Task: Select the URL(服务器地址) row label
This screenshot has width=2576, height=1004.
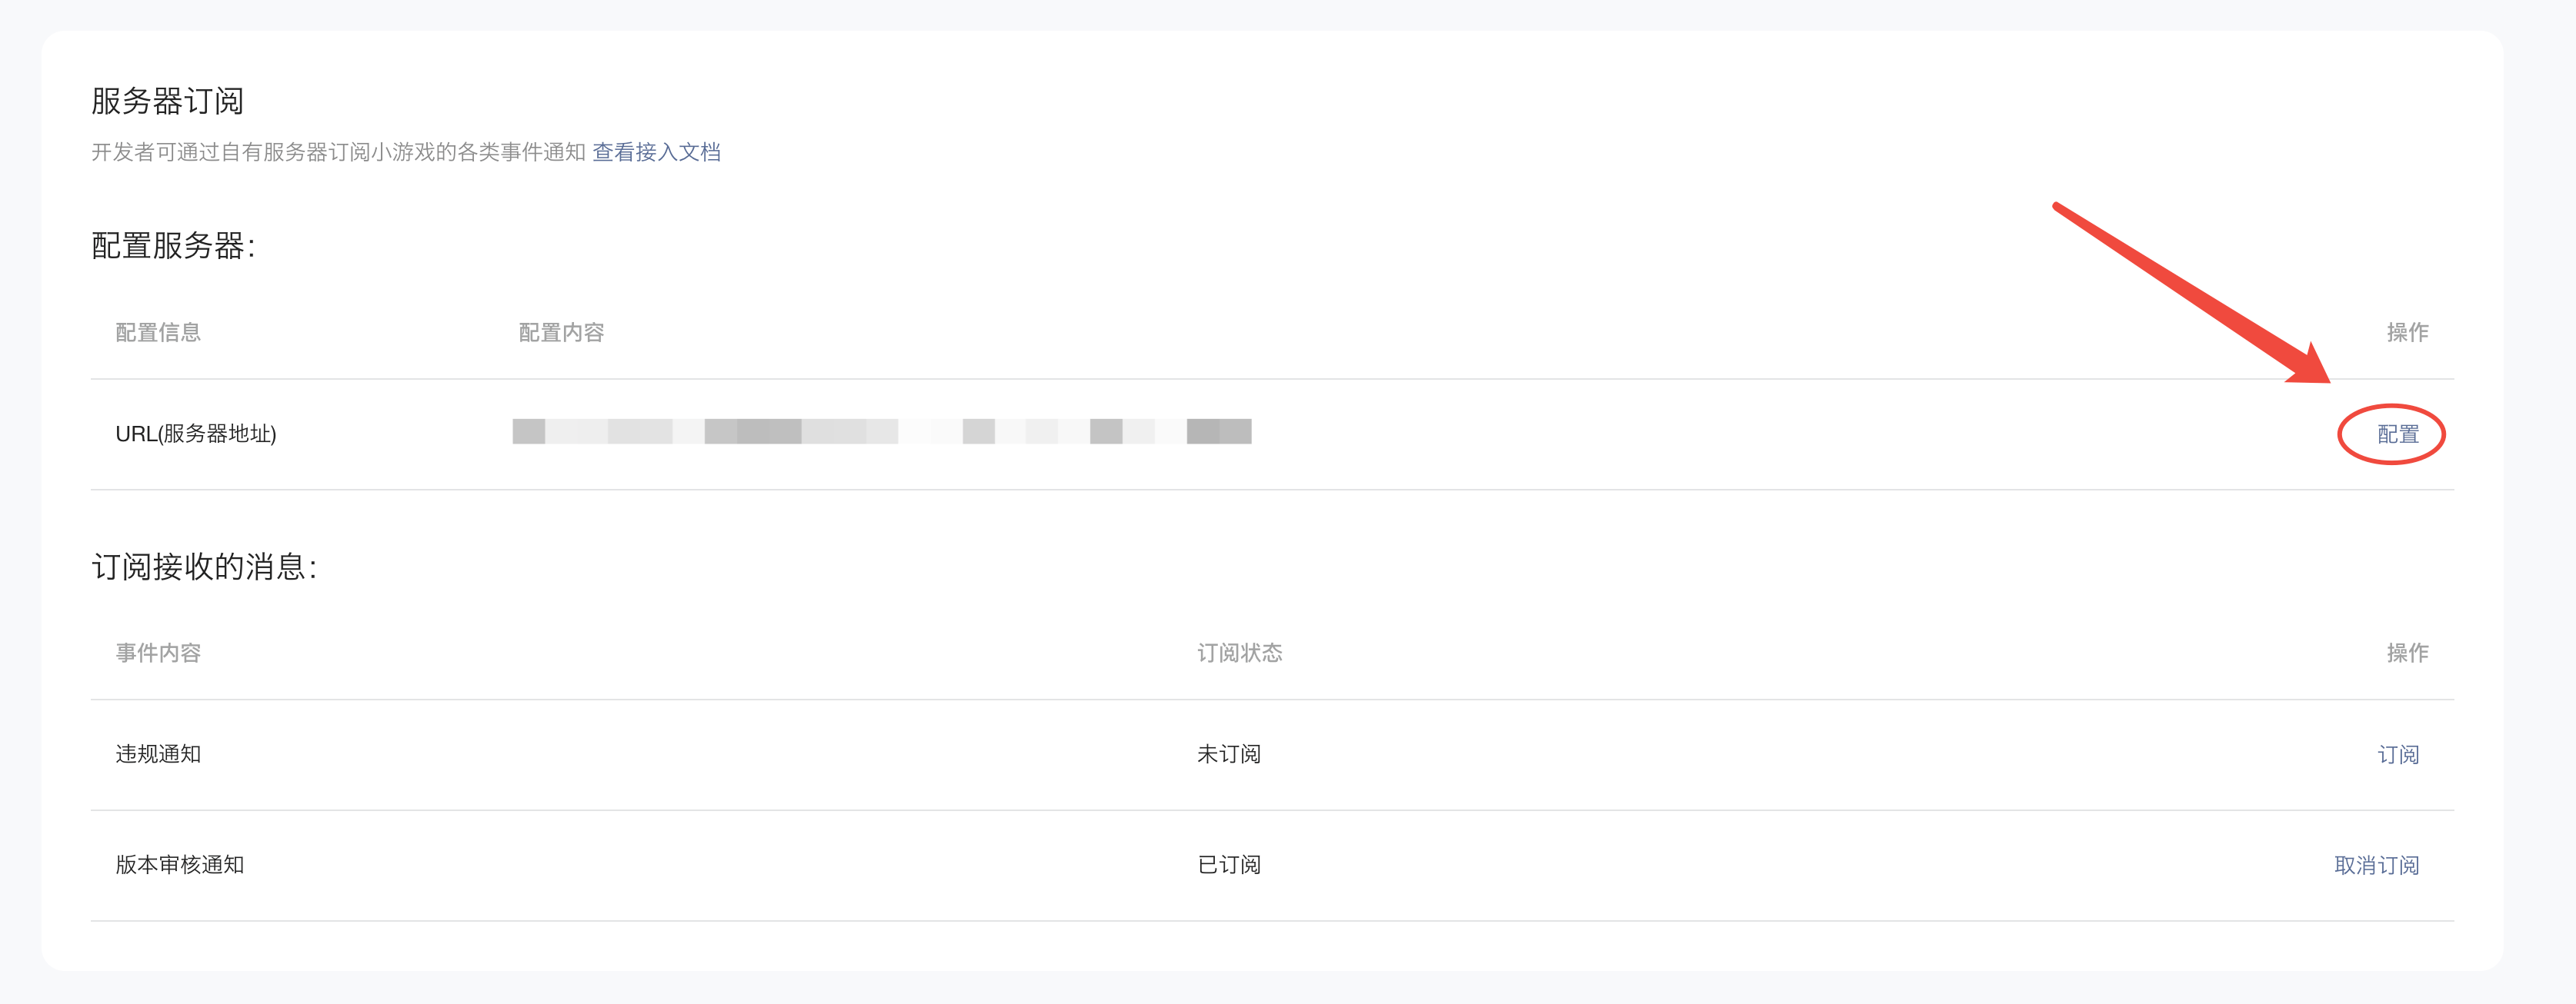Action: pos(196,434)
